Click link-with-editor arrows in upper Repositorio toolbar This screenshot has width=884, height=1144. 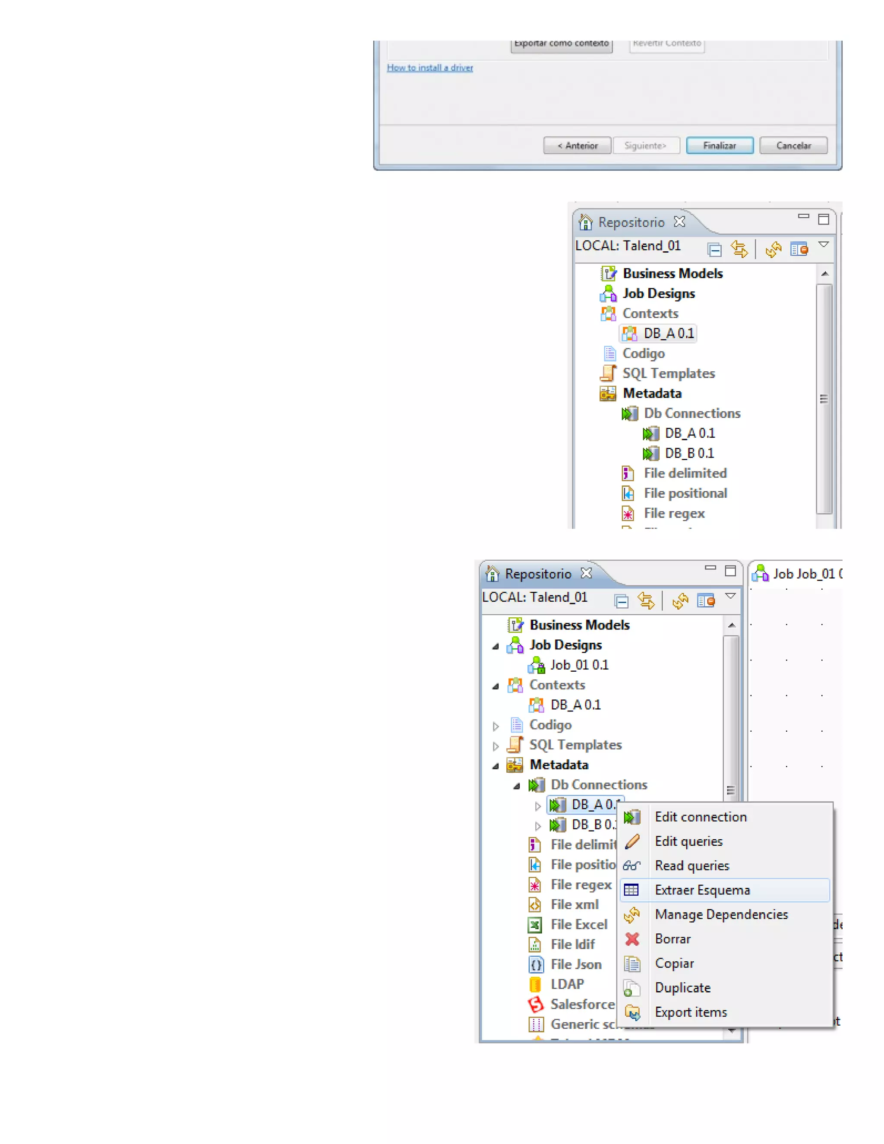tap(739, 250)
